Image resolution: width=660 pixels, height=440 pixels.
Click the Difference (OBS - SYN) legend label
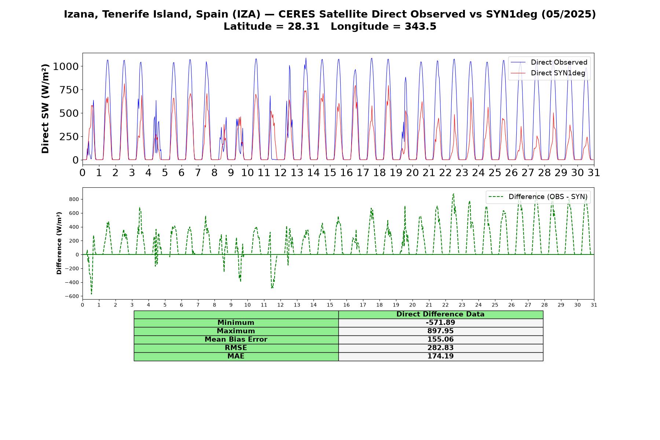[x=548, y=197]
